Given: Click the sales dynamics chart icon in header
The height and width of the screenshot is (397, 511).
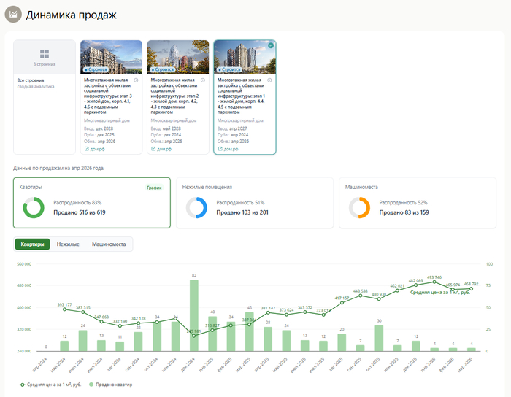Looking at the screenshot, I should pyautogui.click(x=12, y=15).
